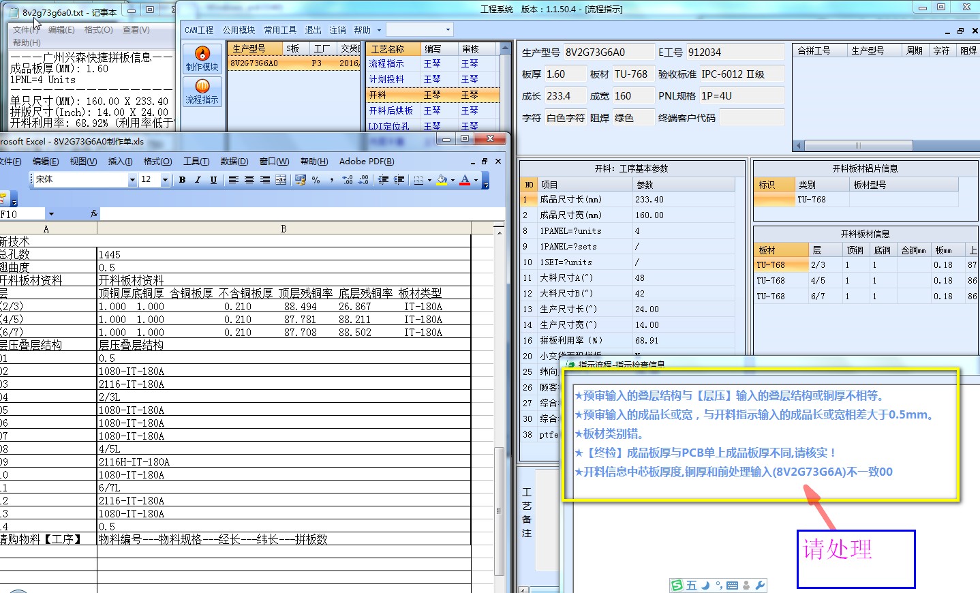Open the Excel fill color dropdown arrow
The height and width of the screenshot is (593, 980).
[x=453, y=180]
